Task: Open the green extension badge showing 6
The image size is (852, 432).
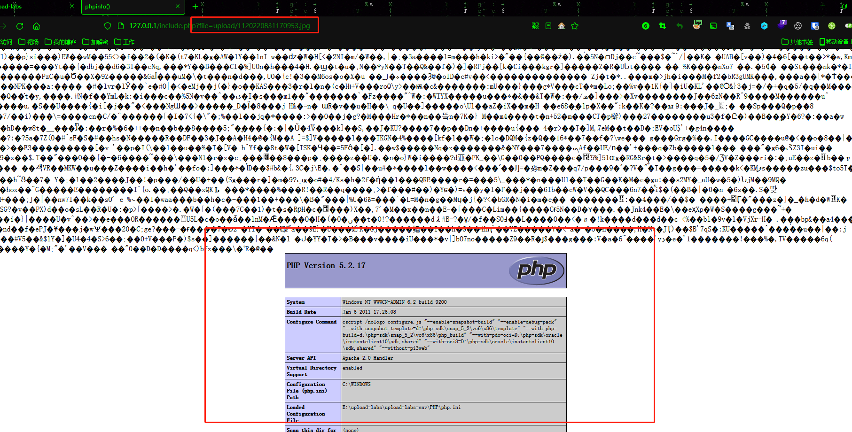Action: [x=646, y=26]
